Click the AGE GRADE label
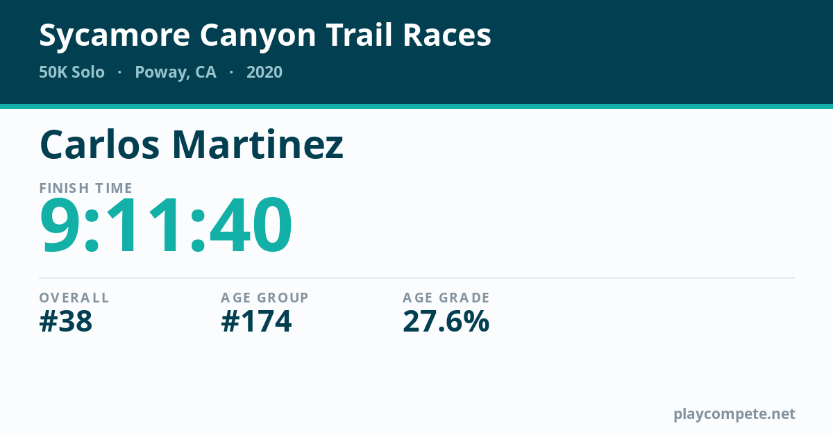 point(446,298)
